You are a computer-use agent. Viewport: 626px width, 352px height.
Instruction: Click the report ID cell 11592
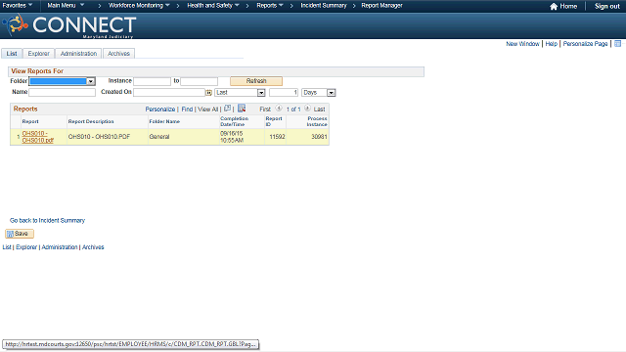[x=277, y=137]
